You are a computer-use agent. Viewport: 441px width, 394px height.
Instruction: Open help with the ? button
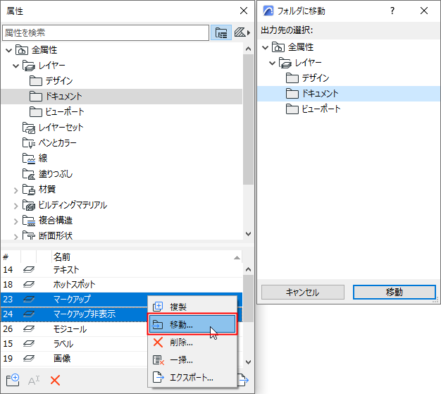point(392,11)
